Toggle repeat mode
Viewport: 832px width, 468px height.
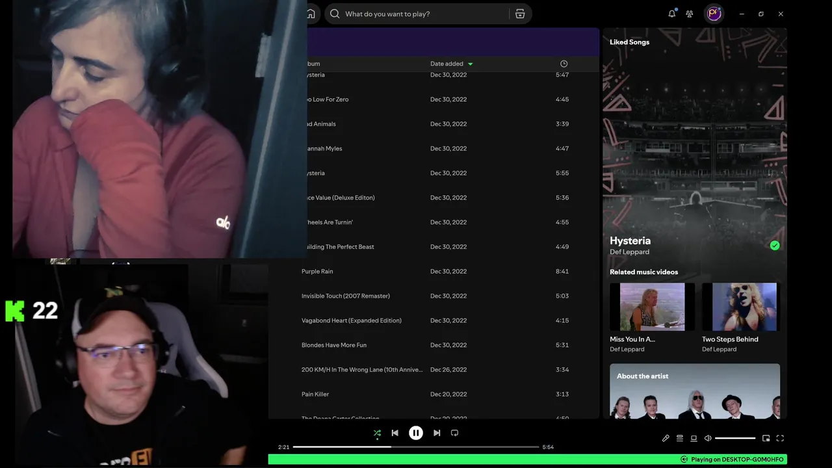click(454, 433)
